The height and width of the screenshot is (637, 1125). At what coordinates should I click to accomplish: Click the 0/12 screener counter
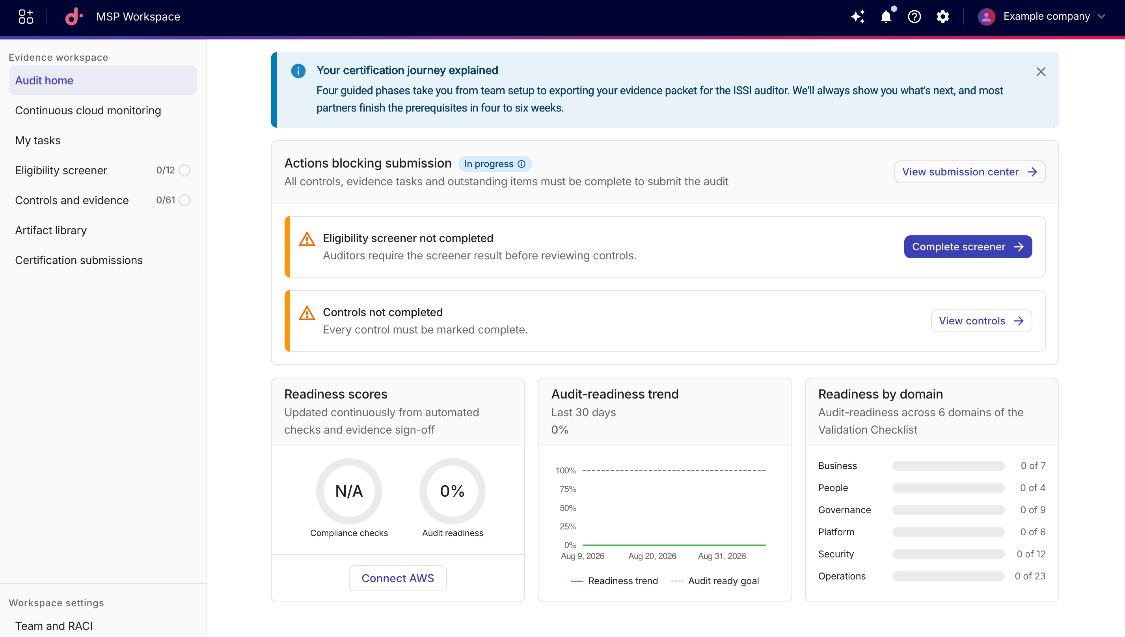click(x=165, y=170)
